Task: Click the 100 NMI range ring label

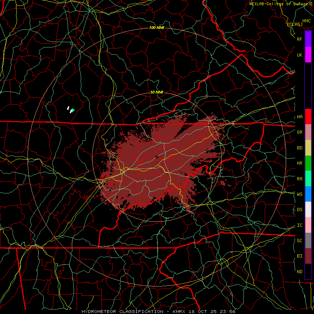Action: click(x=157, y=28)
